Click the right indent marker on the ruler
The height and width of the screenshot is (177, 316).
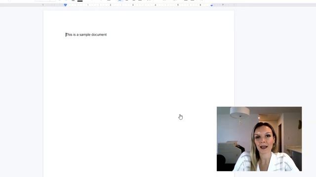coord(211,5)
